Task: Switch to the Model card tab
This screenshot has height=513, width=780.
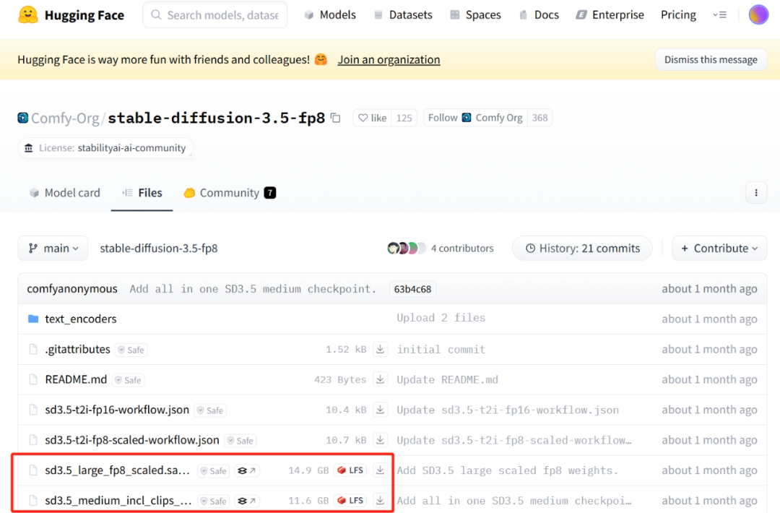Action: 65,193
